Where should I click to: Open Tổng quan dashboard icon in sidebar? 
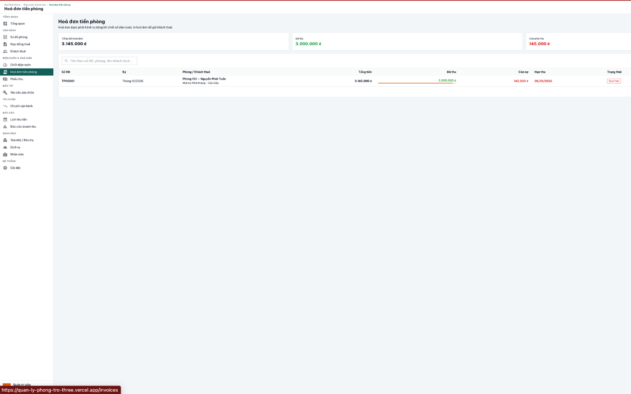coord(5,24)
